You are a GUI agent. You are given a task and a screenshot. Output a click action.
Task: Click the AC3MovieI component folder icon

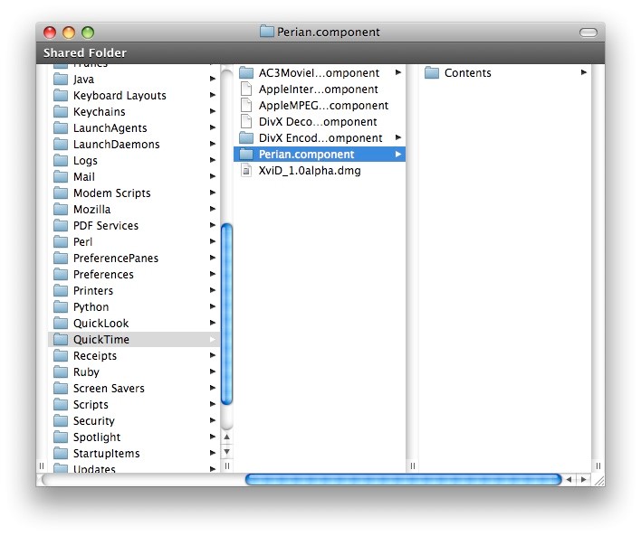[x=246, y=72]
